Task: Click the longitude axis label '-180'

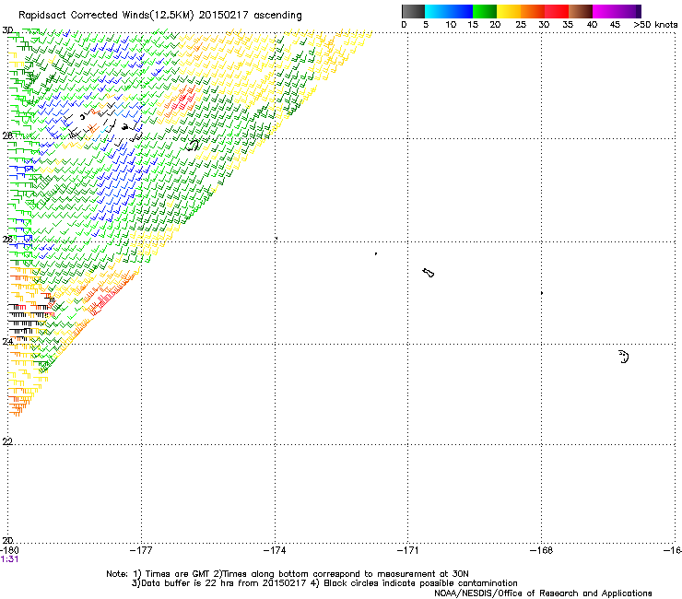Action: click(x=9, y=550)
